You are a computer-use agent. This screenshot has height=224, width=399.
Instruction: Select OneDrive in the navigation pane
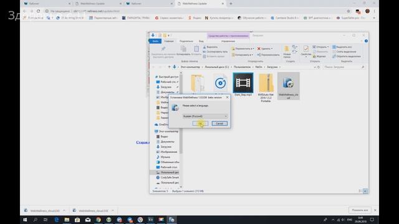[161, 124]
